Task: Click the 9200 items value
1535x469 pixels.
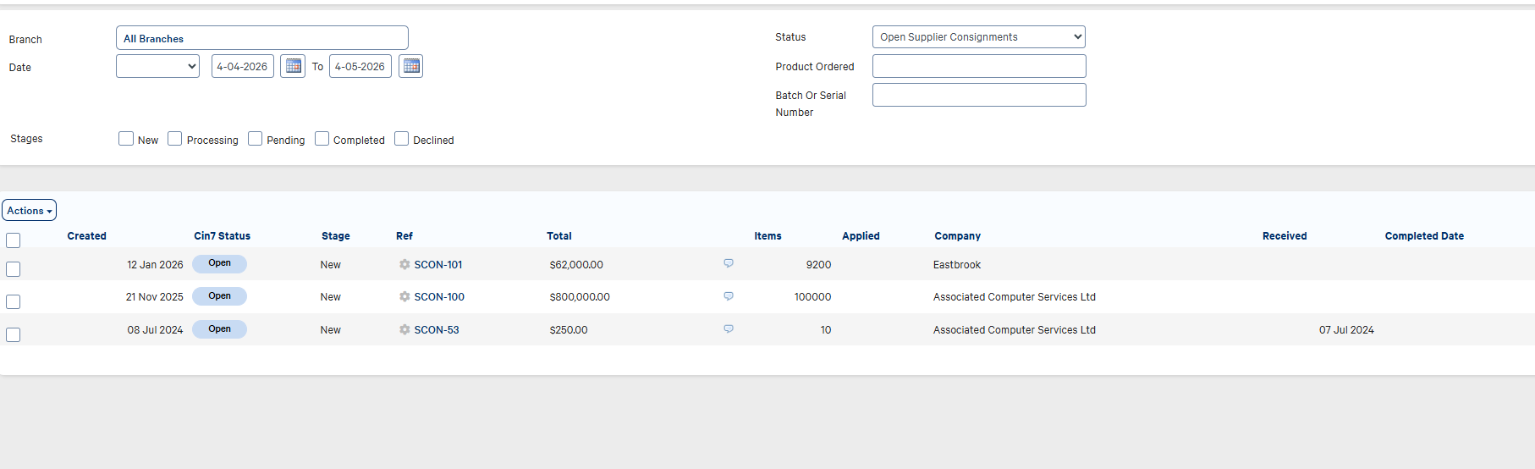Action: tap(818, 265)
